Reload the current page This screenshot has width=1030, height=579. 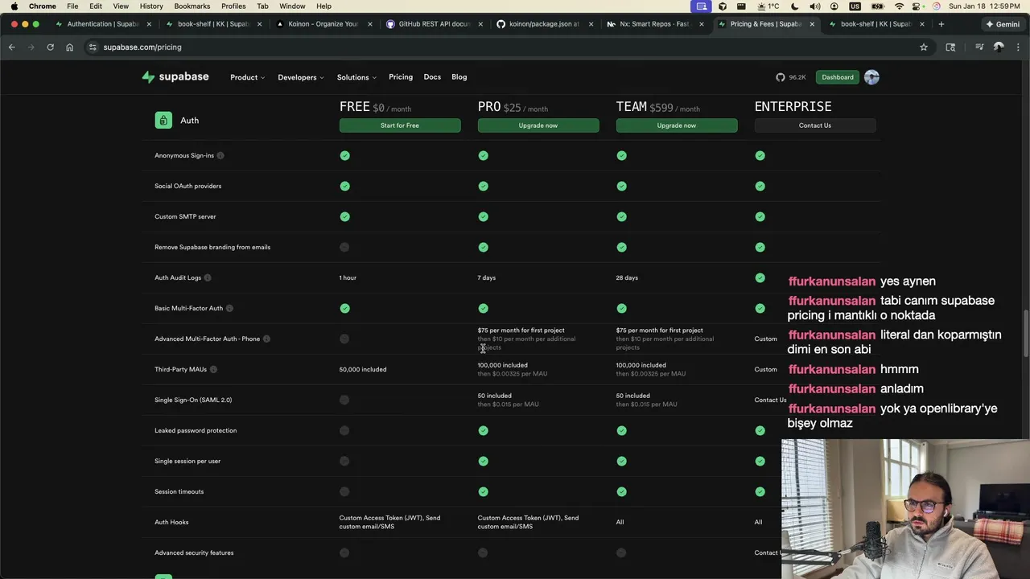pyautogui.click(x=50, y=47)
